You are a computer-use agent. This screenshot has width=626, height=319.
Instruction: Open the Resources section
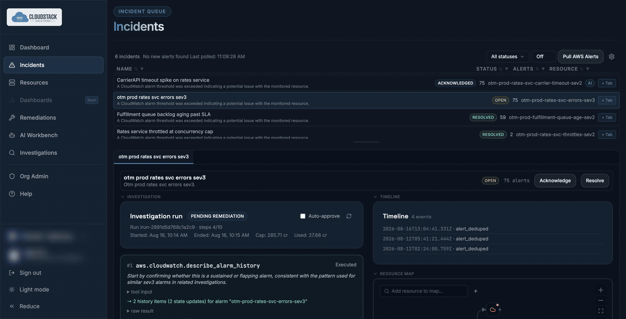point(53,83)
